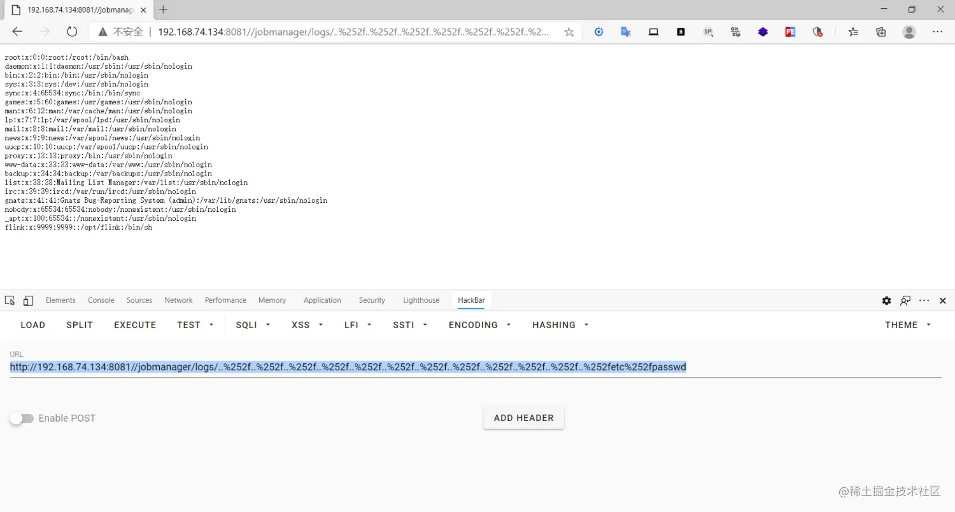Click the DevTools feedback person icon

point(905,301)
